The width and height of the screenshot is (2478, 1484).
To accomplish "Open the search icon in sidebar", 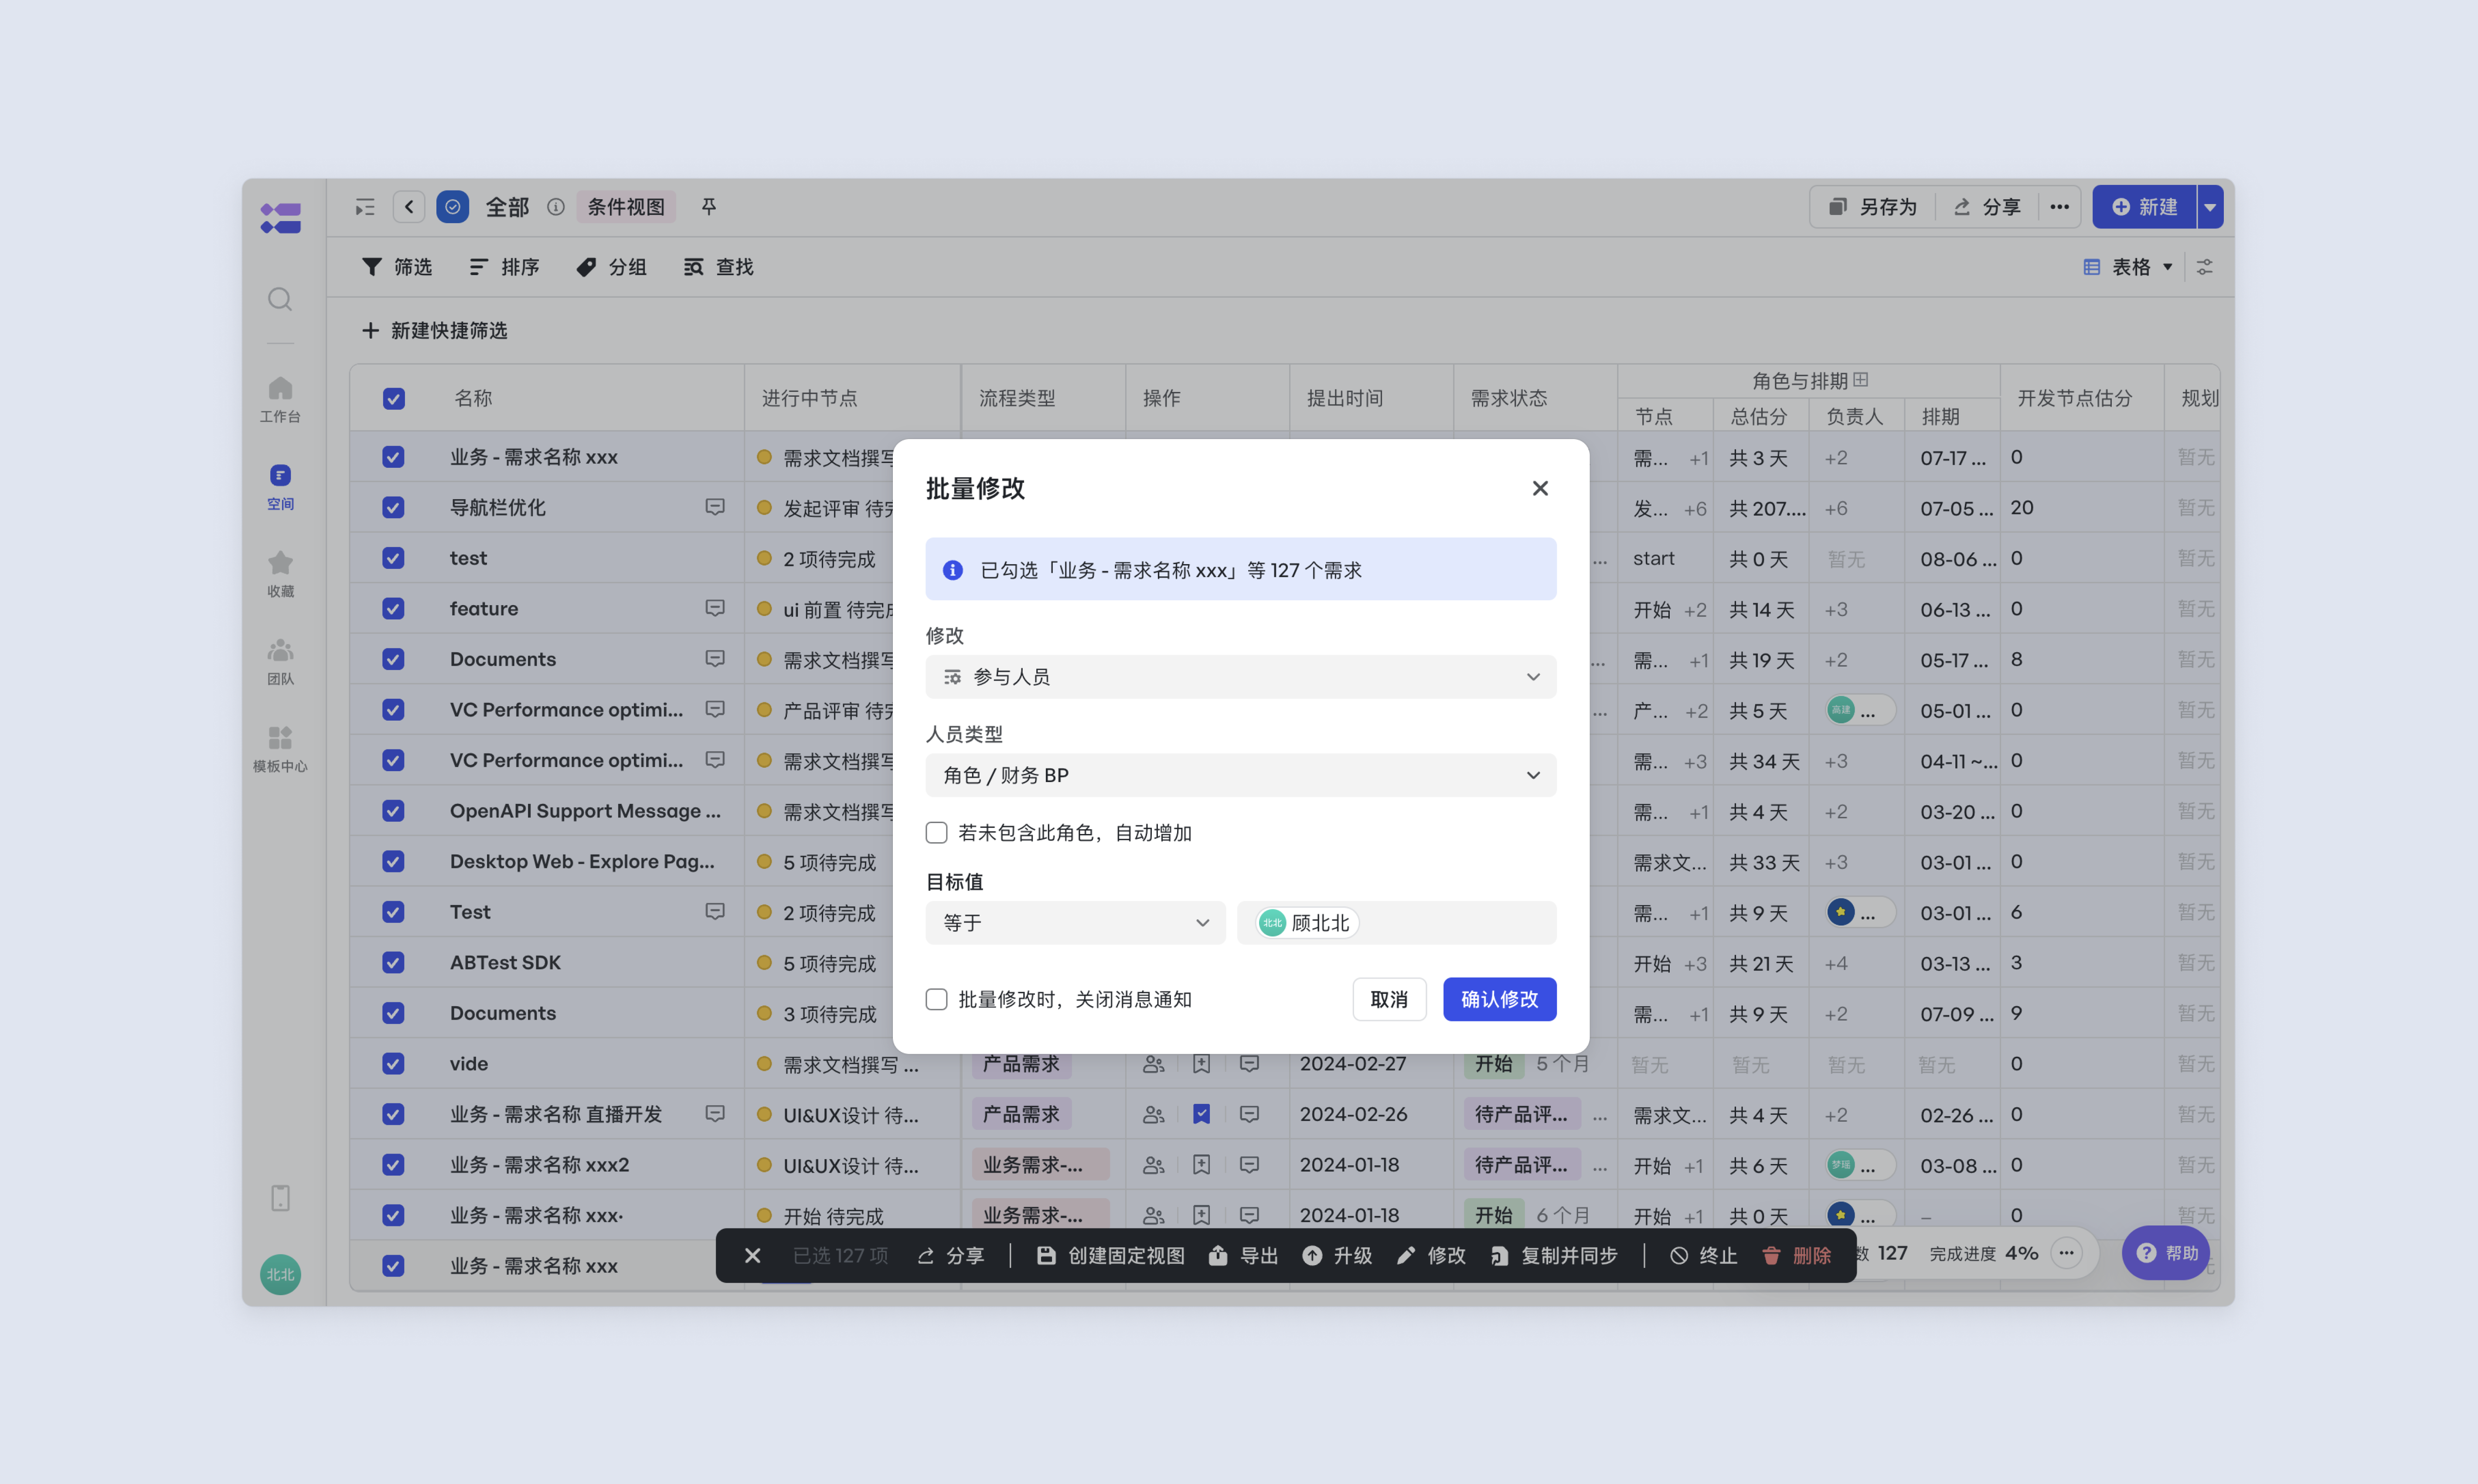I will click(x=280, y=299).
